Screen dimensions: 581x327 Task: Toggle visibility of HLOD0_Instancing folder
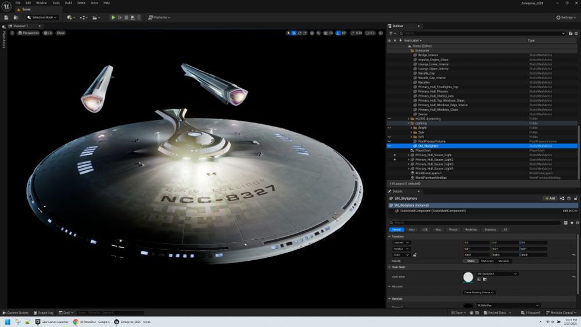tap(389, 119)
